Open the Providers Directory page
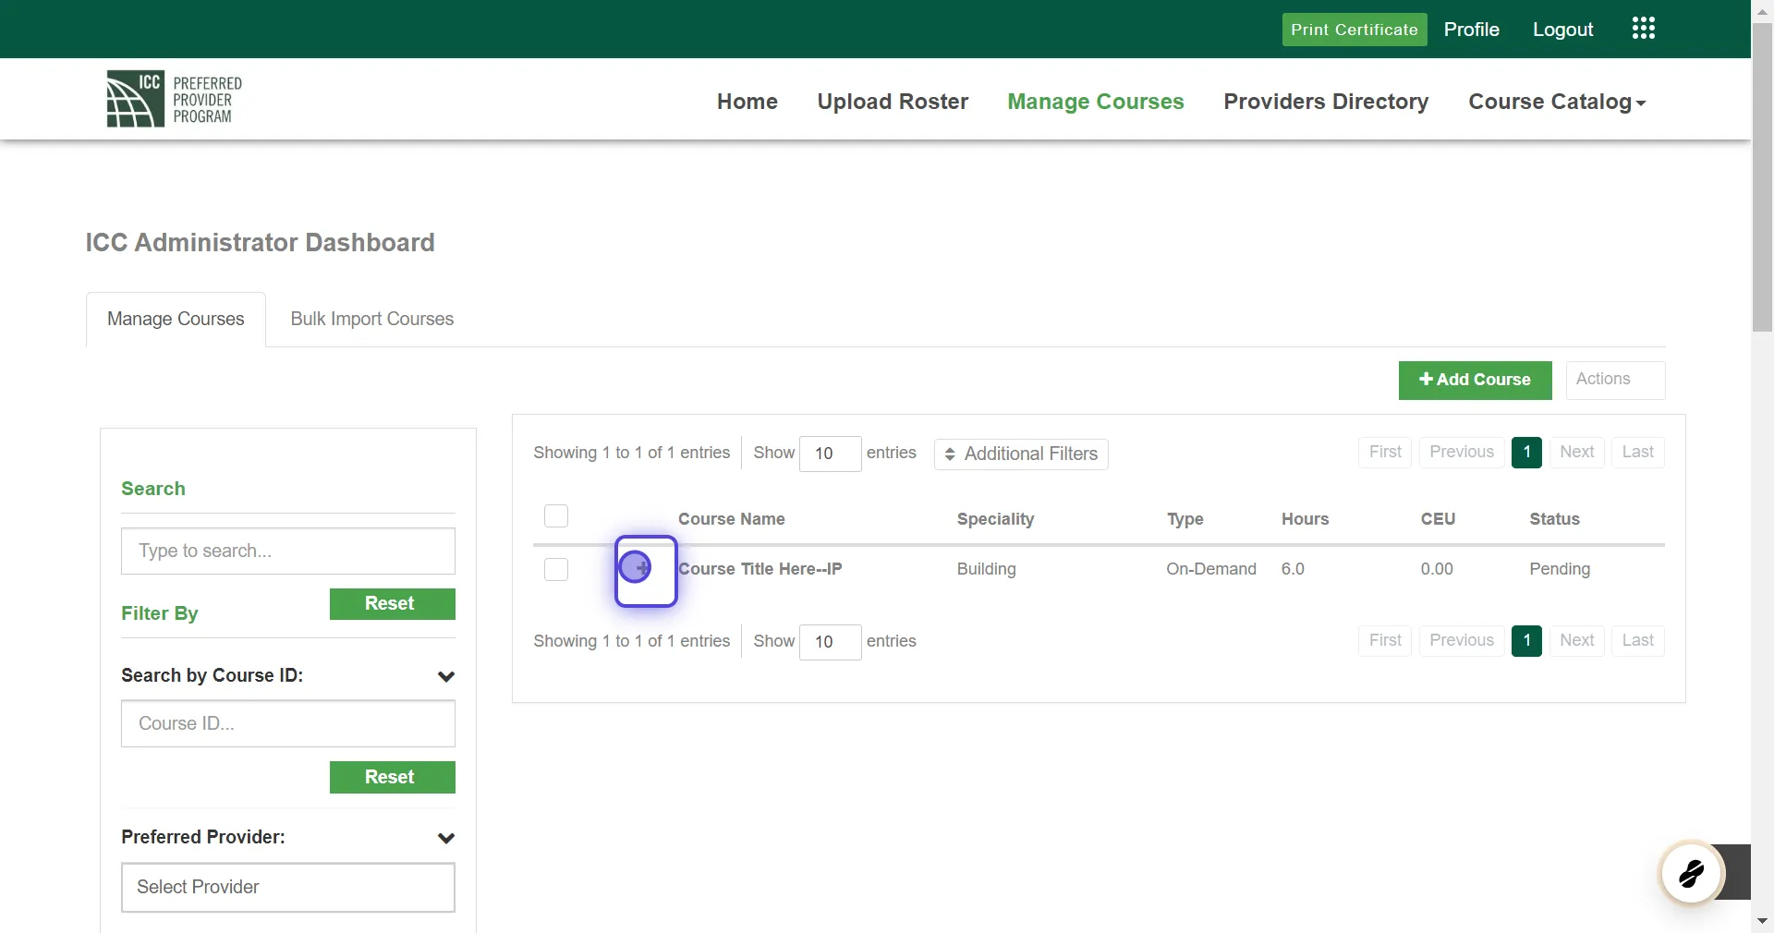The width and height of the screenshot is (1774, 933). click(x=1326, y=102)
